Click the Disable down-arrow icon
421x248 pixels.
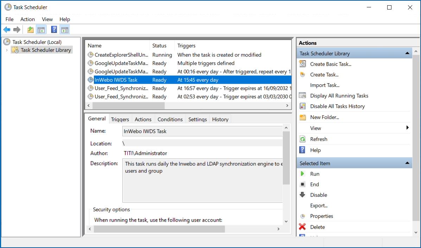[x=302, y=195]
